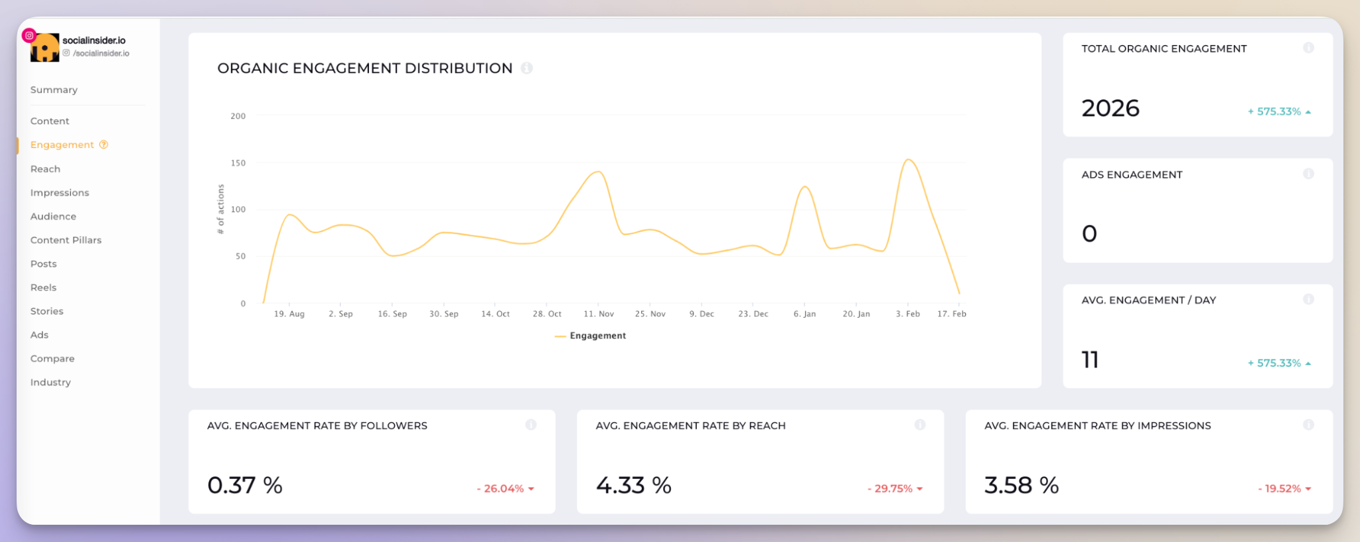Click the 0.37 % engagement rate value
Image resolution: width=1360 pixels, height=542 pixels.
(245, 485)
